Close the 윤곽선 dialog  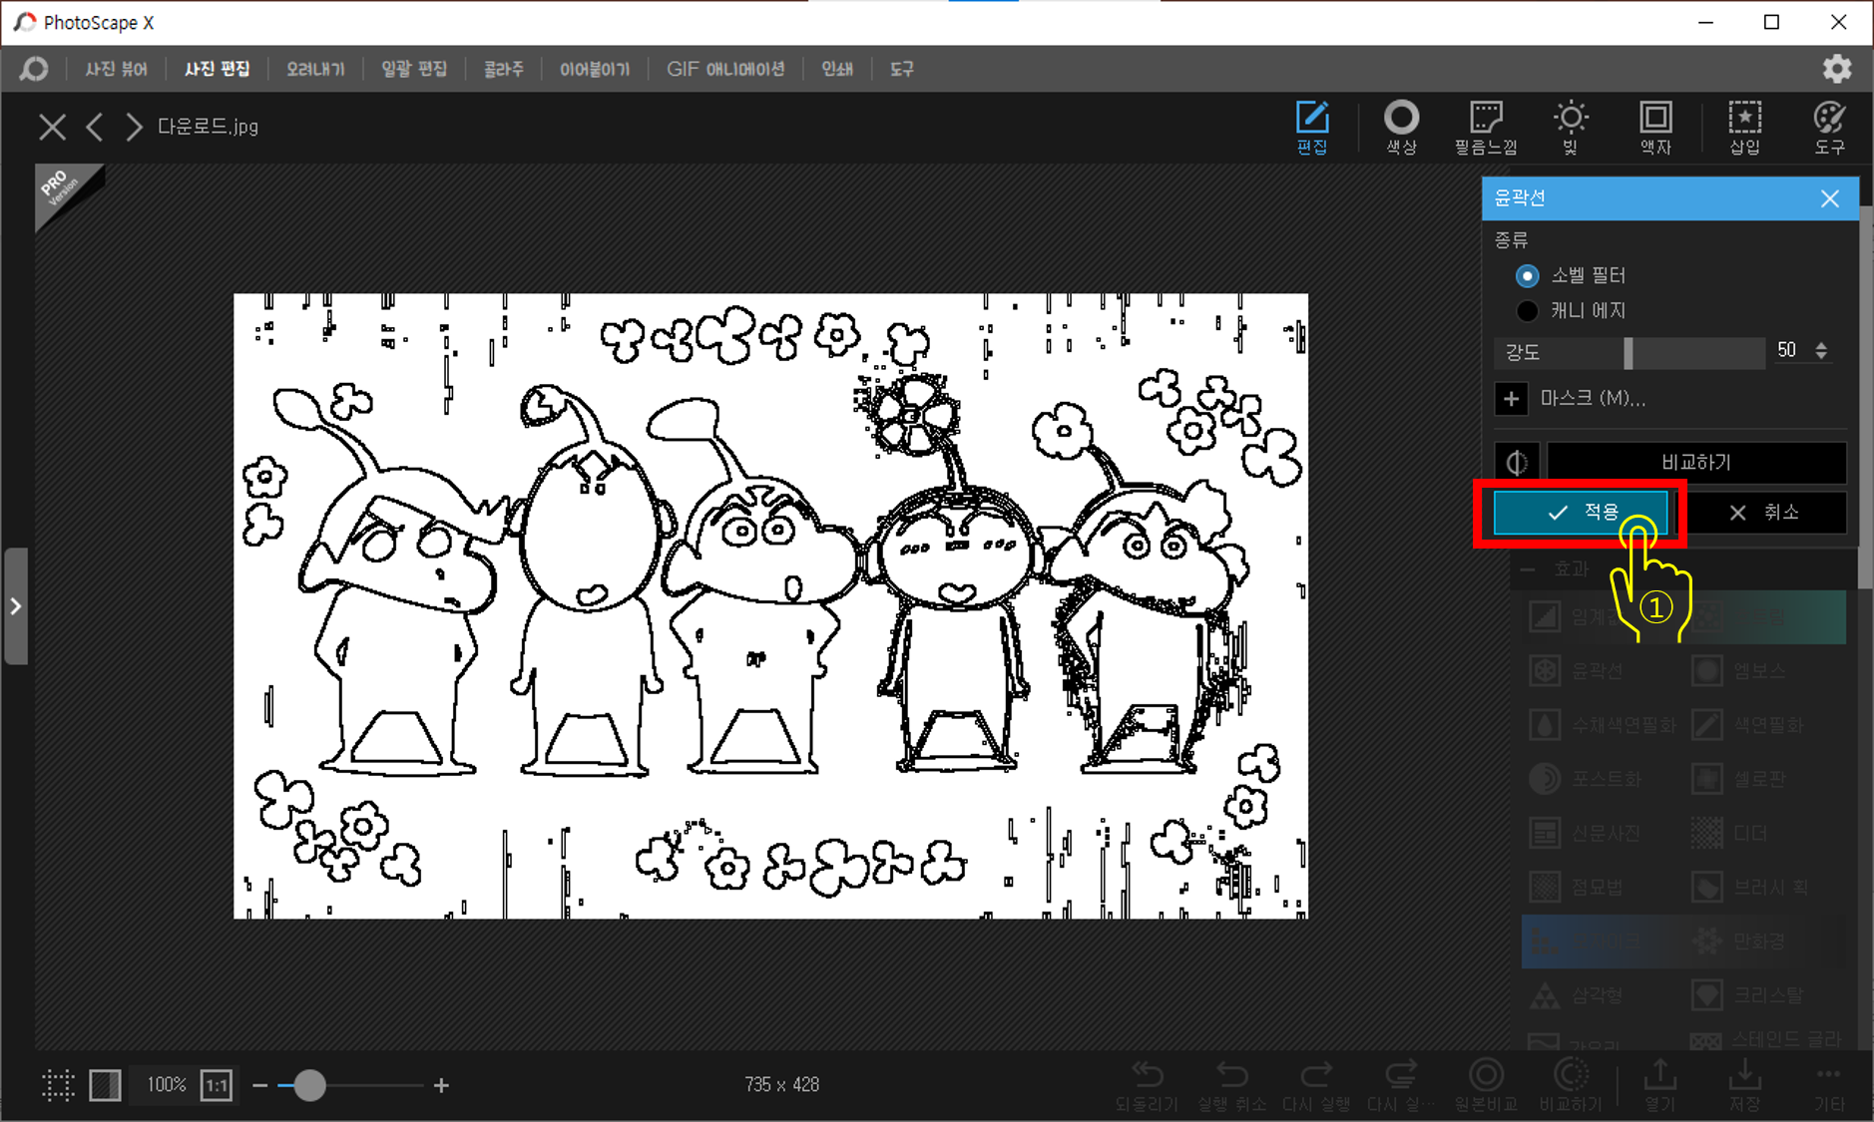coord(1829,198)
